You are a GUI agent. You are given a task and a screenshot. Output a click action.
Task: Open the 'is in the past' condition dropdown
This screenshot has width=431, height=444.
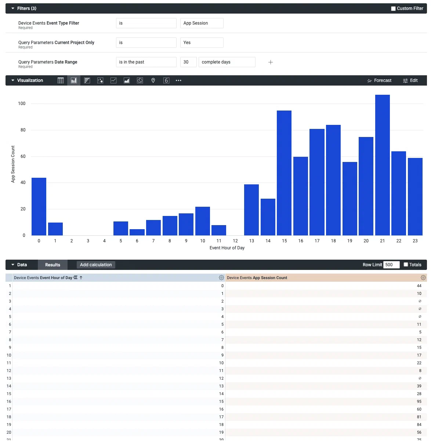(146, 62)
